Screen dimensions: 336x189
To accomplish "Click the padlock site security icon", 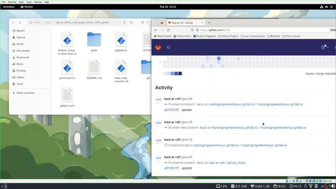I will pos(197,30).
